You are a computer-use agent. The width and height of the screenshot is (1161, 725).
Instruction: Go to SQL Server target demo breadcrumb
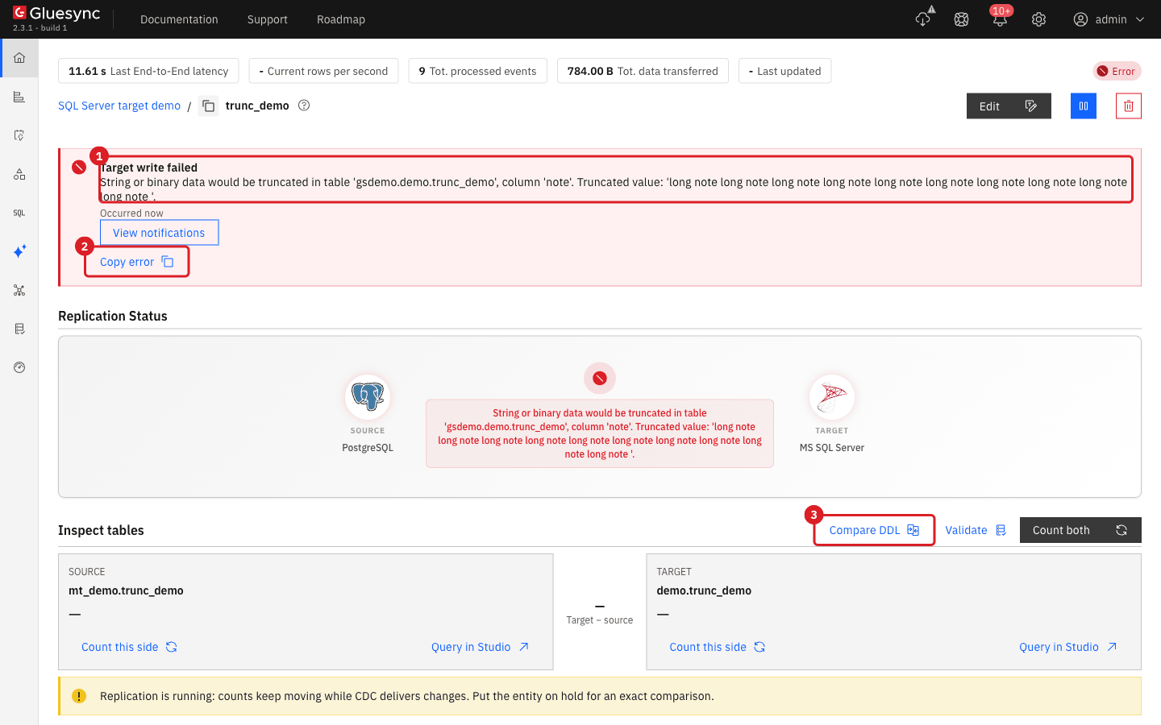119,106
